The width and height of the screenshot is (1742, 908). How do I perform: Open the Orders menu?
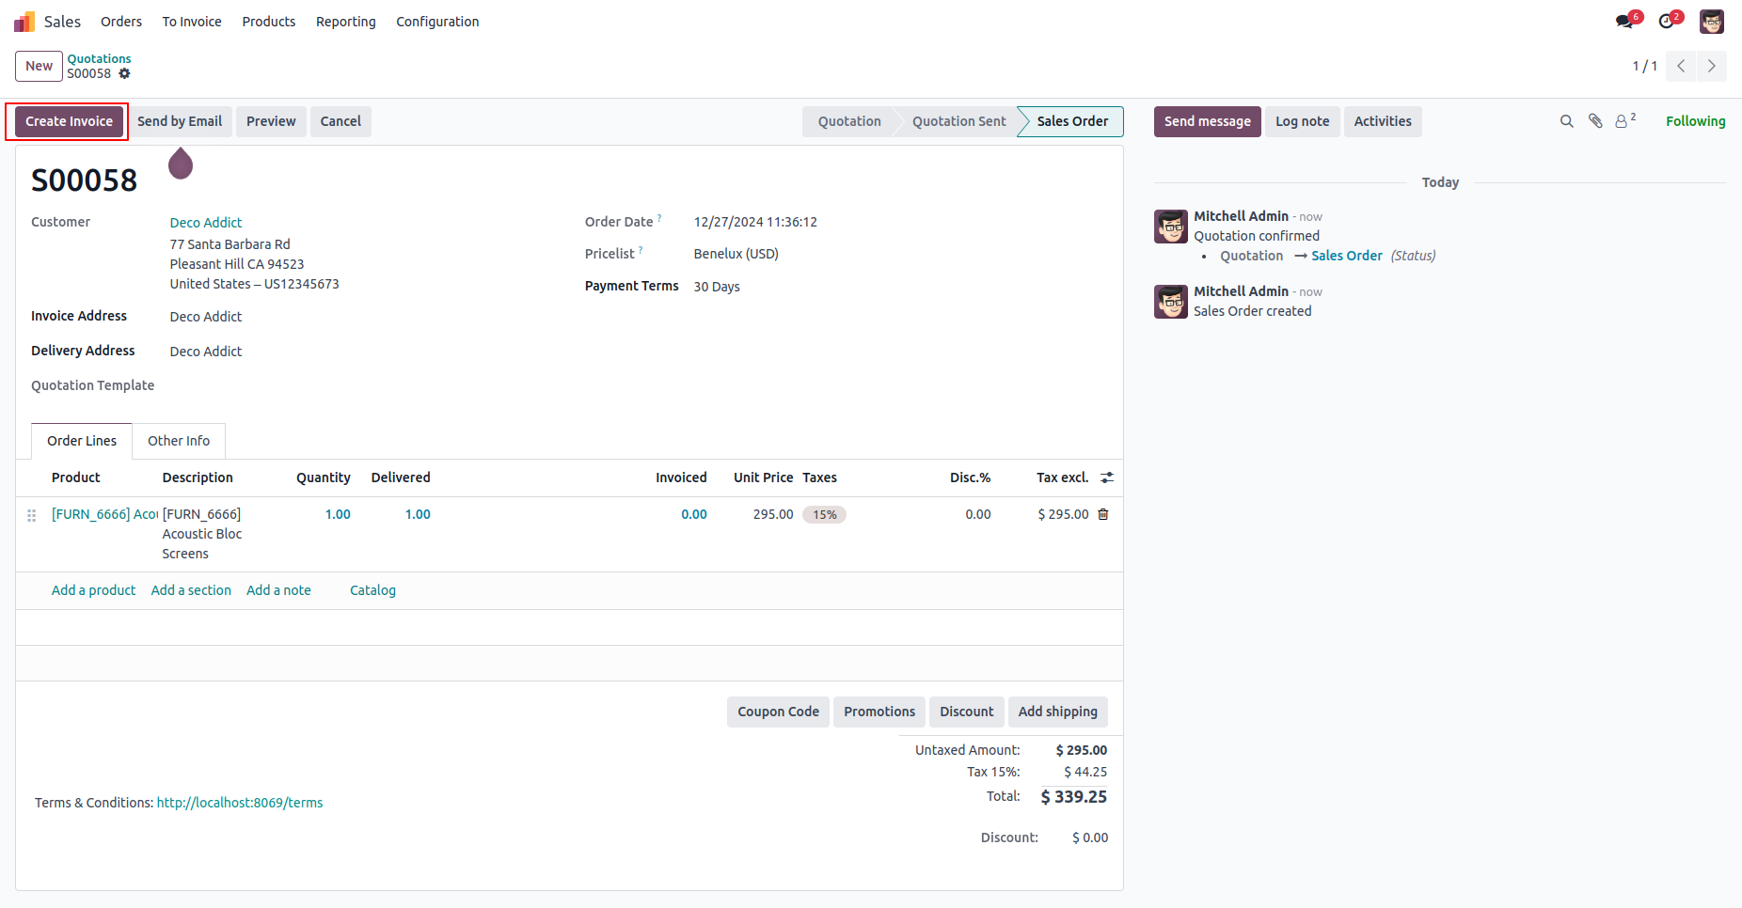click(x=121, y=22)
